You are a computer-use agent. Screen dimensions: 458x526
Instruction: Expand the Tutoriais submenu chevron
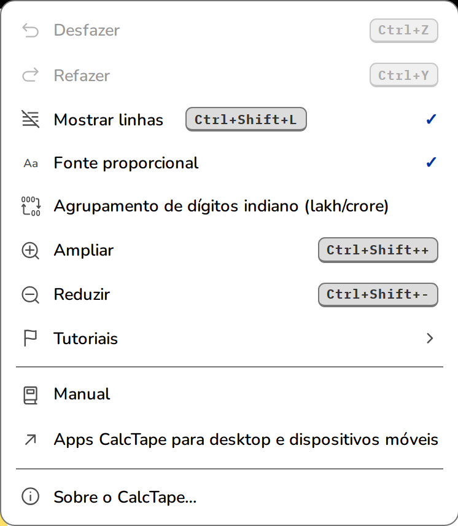(x=430, y=338)
